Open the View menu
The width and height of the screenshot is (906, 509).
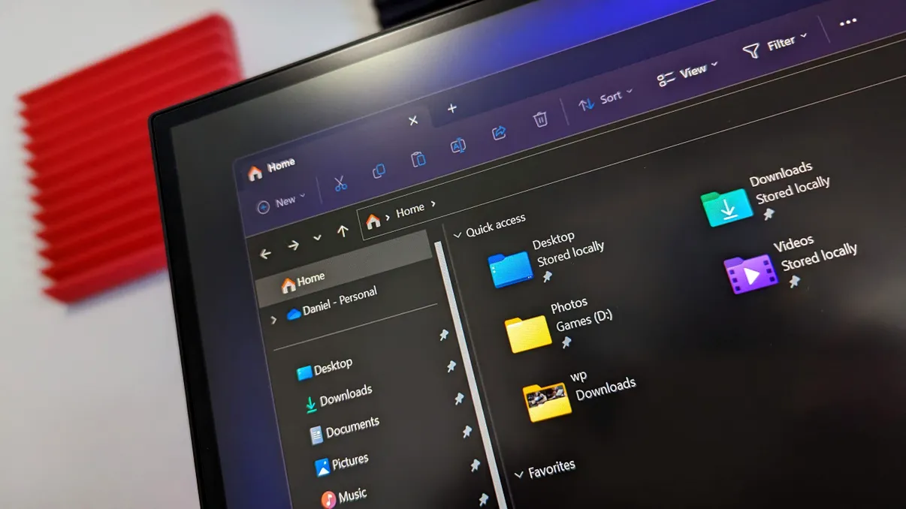pos(687,72)
